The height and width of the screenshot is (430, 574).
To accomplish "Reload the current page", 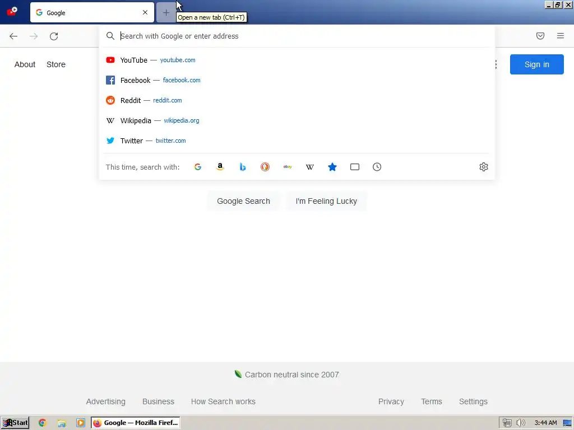I will (54, 36).
